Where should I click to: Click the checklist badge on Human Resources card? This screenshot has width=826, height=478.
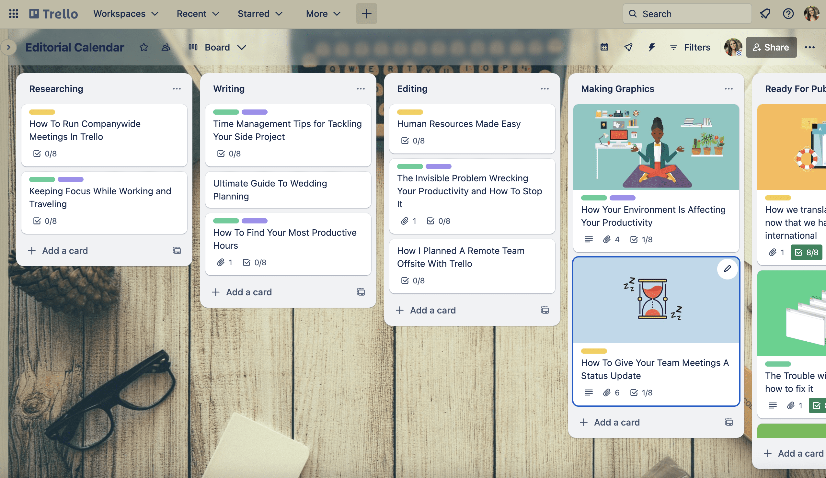(413, 141)
